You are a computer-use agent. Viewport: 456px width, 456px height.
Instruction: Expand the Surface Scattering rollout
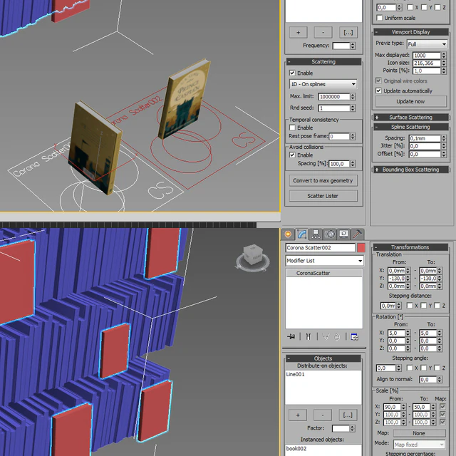coord(410,117)
